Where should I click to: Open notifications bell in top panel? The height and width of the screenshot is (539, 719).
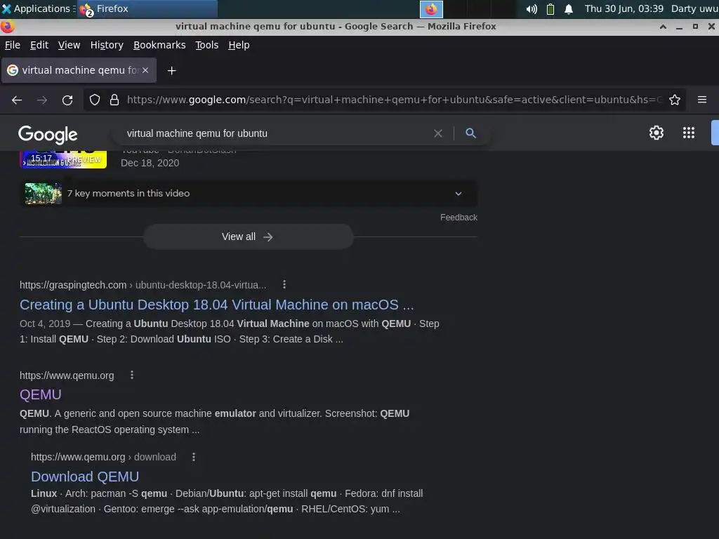(569, 9)
